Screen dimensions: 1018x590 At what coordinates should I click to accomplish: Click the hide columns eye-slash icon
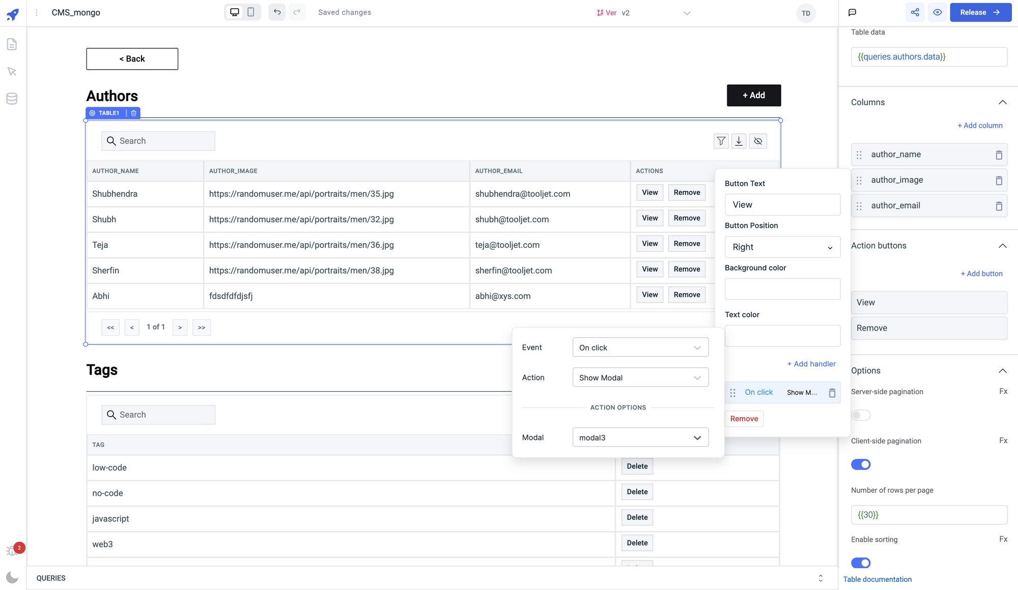(758, 141)
